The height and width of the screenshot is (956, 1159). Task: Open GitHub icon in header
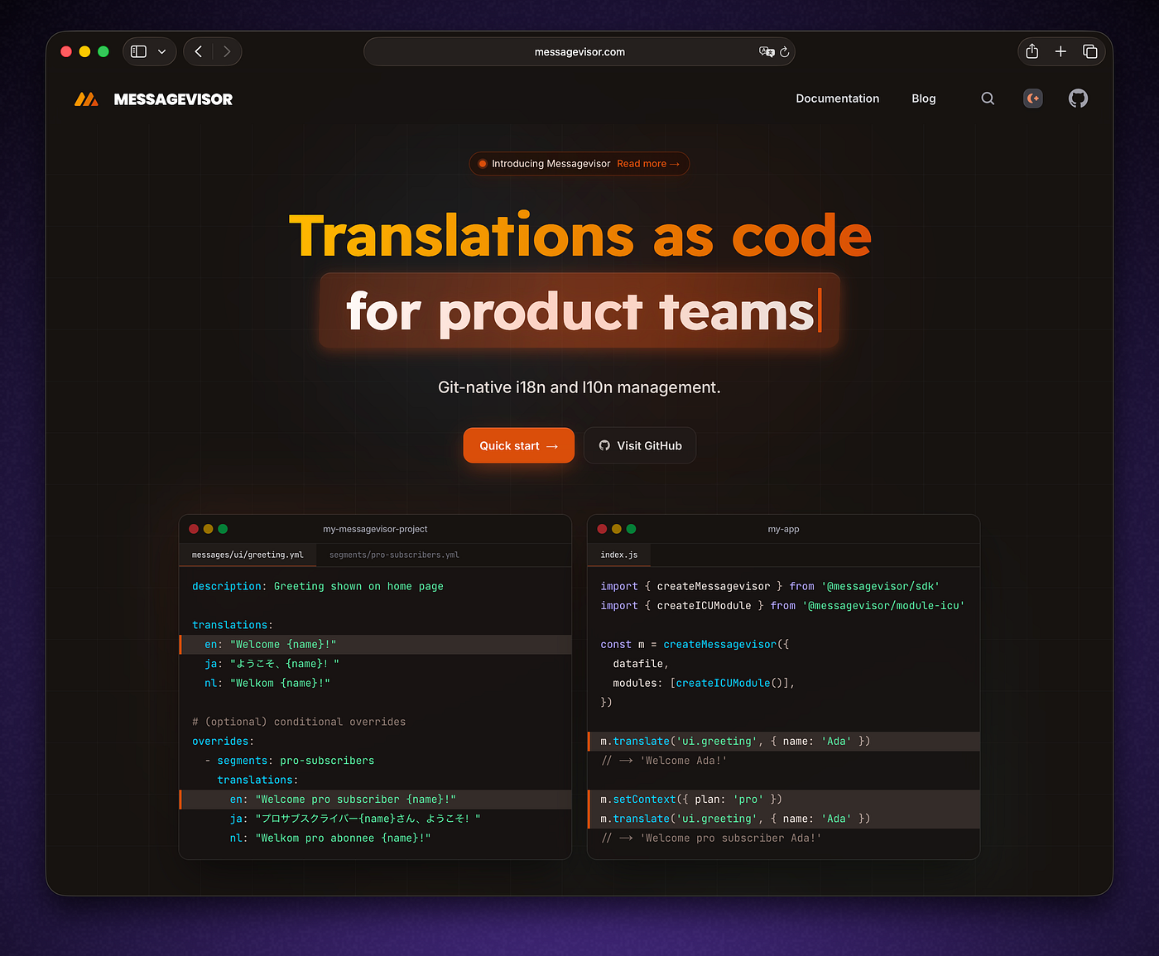[1078, 98]
